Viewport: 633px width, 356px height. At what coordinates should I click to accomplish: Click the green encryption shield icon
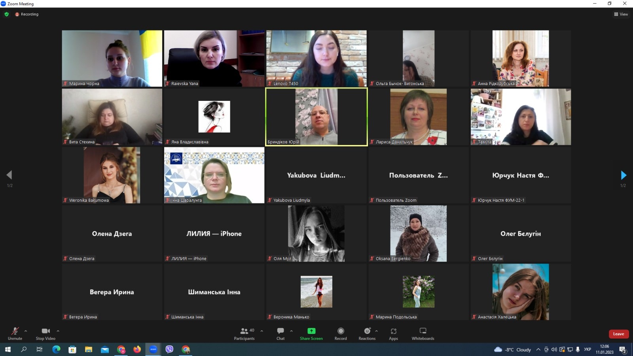6,14
